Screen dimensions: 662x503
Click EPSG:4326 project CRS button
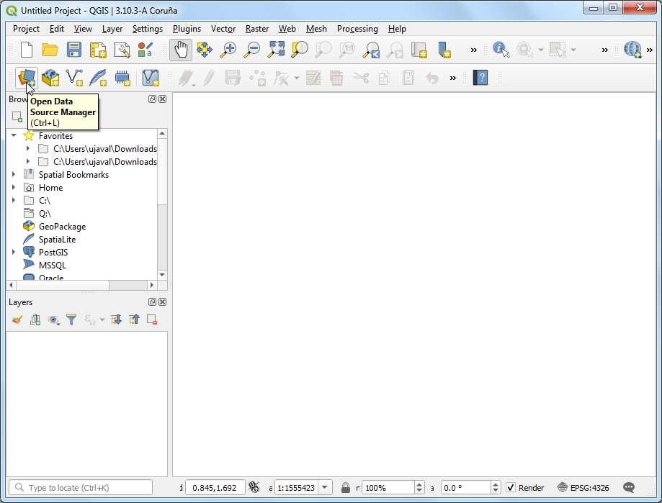tap(583, 487)
